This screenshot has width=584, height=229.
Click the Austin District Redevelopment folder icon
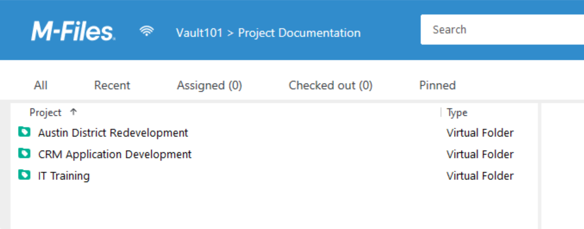[x=24, y=132]
